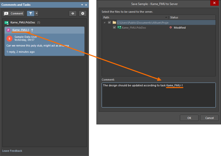
Task: Open the Comments and Tasks panel options arrow
Action: [x=82, y=5]
